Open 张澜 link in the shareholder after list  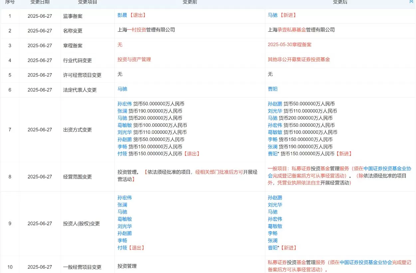click(272, 240)
